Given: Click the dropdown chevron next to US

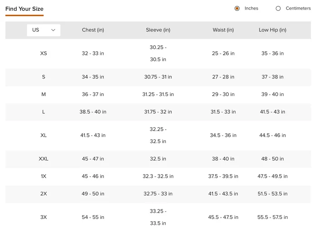Looking at the screenshot, I should pyautogui.click(x=53, y=30).
